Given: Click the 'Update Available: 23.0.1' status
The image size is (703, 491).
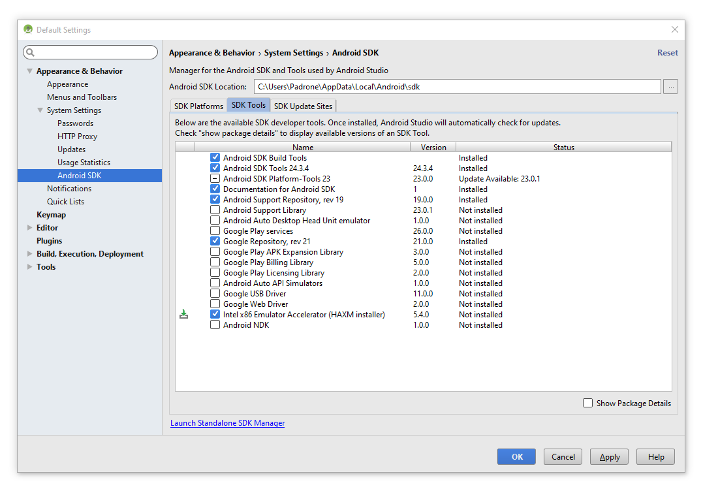Looking at the screenshot, I should tap(499, 178).
